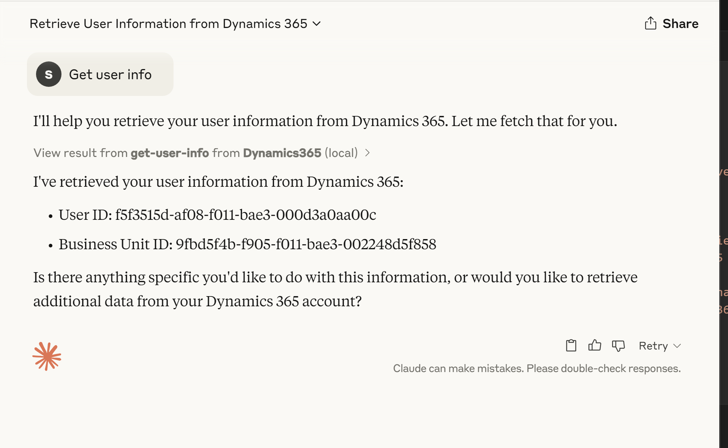Viewport: 728px width, 448px height.
Task: Click the Dynamics365 server name in tool result
Action: pyautogui.click(x=282, y=153)
